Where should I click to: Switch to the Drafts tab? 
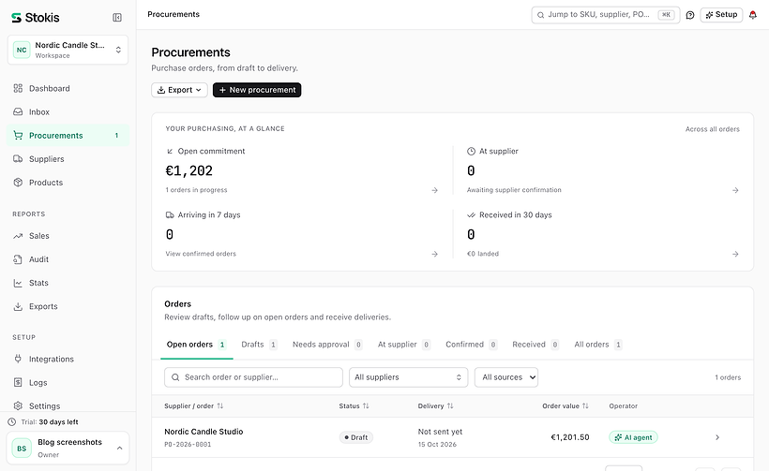(259, 345)
